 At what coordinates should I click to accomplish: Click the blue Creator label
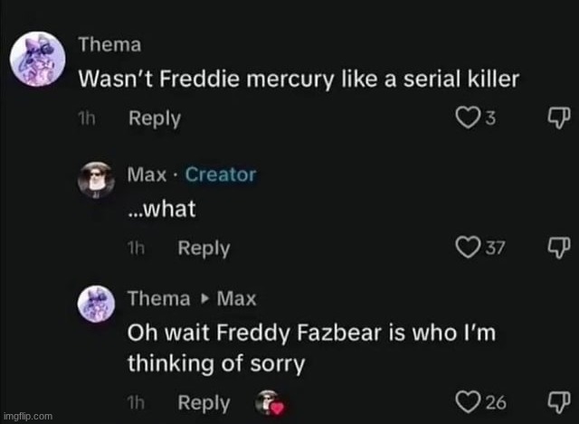[221, 174]
